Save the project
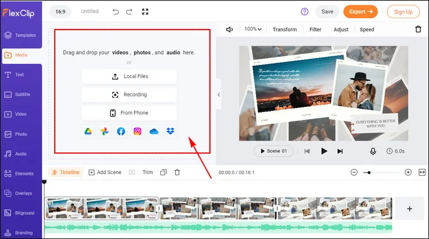 [x=327, y=12]
